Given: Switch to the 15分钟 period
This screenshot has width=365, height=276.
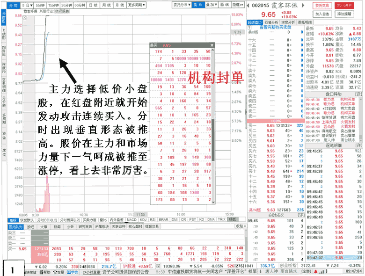Looking at the screenshot, I should coord(53,5).
